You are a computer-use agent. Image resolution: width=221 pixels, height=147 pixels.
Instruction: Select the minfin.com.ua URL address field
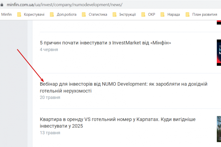[64, 5]
